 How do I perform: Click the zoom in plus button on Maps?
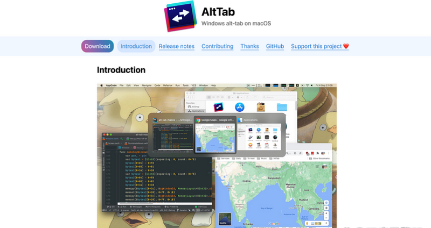tap(326, 213)
